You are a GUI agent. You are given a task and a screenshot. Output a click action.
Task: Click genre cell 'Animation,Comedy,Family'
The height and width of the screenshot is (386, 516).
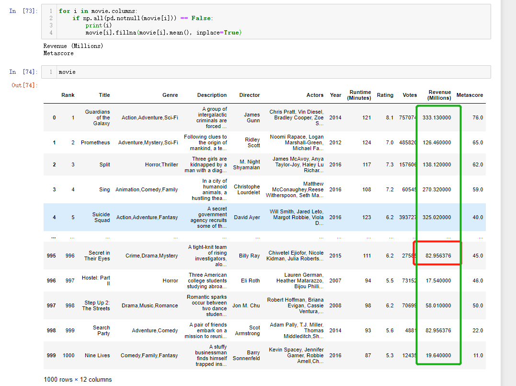[147, 190]
